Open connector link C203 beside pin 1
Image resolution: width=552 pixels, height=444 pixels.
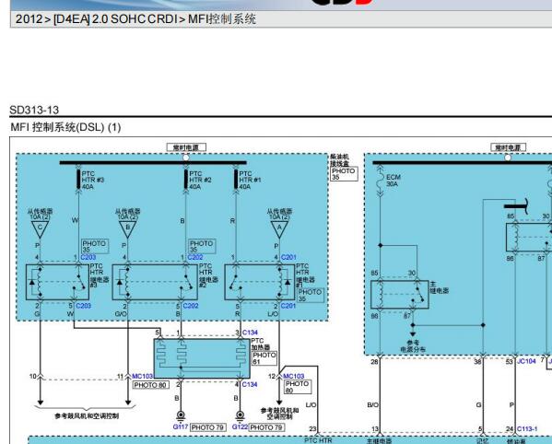pyautogui.click(x=88, y=257)
